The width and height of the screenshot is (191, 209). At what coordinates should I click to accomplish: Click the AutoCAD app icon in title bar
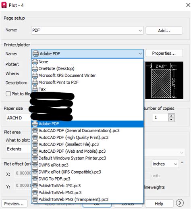pyautogui.click(x=4, y=5)
